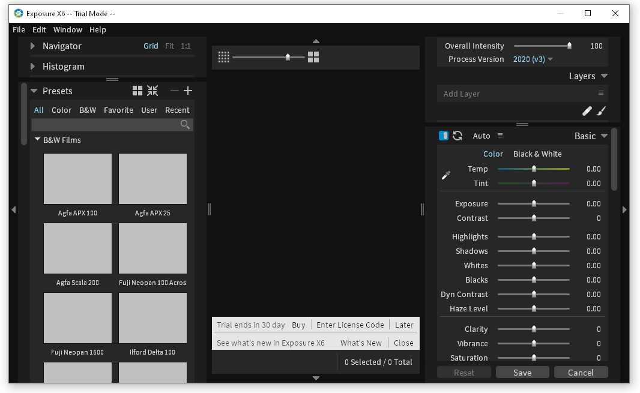
Task: Click the Exposure X6 app icon
Action: tap(19, 13)
